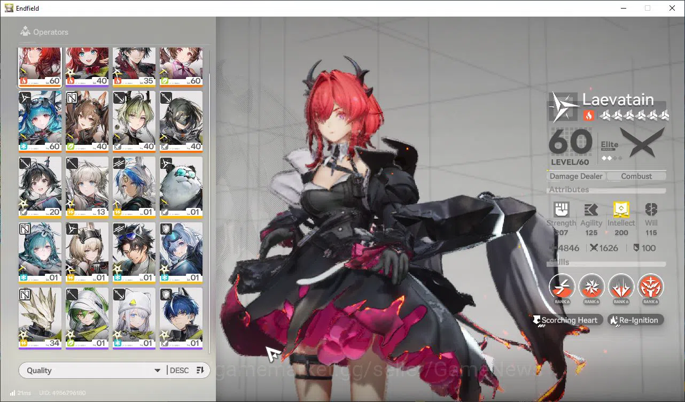This screenshot has height=402, width=685.
Task: Click the 21ms latency readout
Action: click(x=24, y=393)
